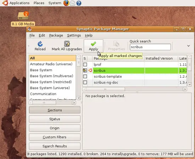Viewport: 195px width, 159px height.
Task: Click the Mark All Upgrades icon
Action: 67,44
